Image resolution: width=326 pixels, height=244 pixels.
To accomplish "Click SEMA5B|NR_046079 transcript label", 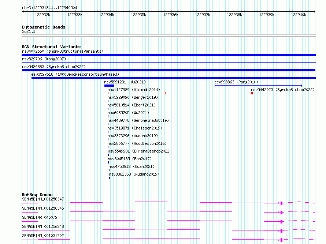I will click(x=40, y=217).
